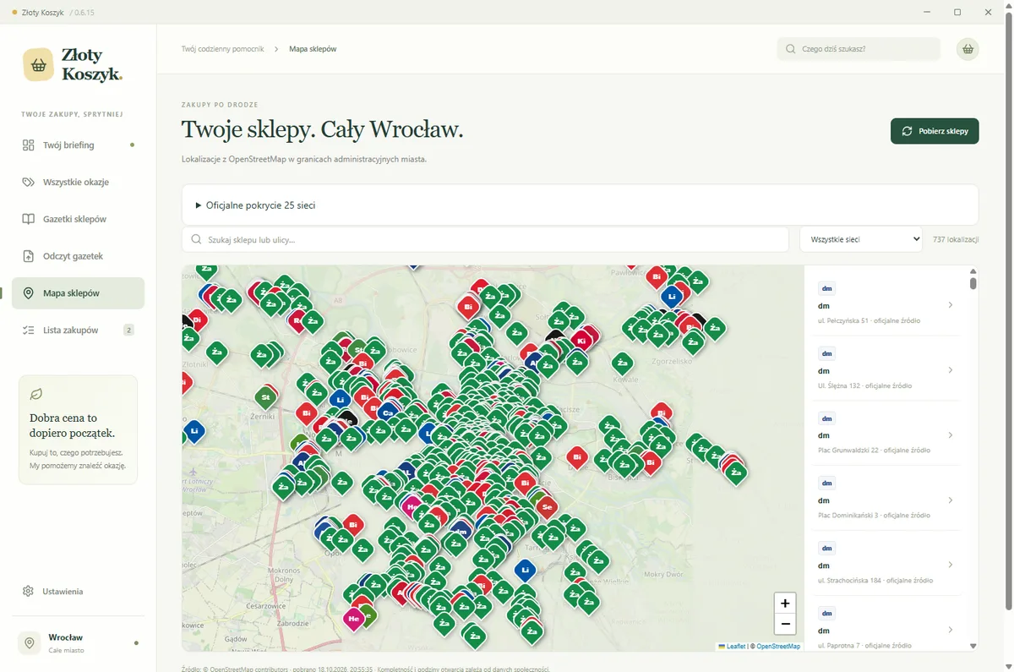The height and width of the screenshot is (672, 1014).
Task: Open the OpenStreetMap attribution link
Action: point(778,646)
